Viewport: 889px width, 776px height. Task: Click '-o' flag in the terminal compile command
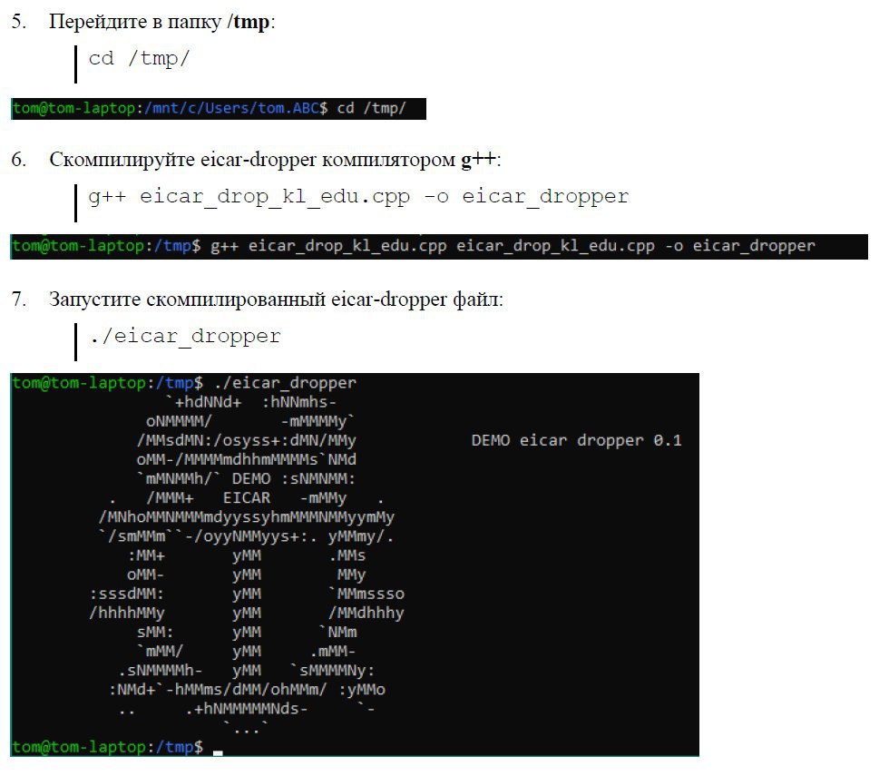coord(673,246)
